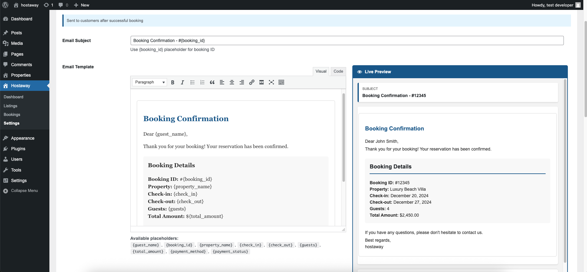Switch to the Visual editor tab
This screenshot has width=587, height=272.
pyautogui.click(x=321, y=71)
